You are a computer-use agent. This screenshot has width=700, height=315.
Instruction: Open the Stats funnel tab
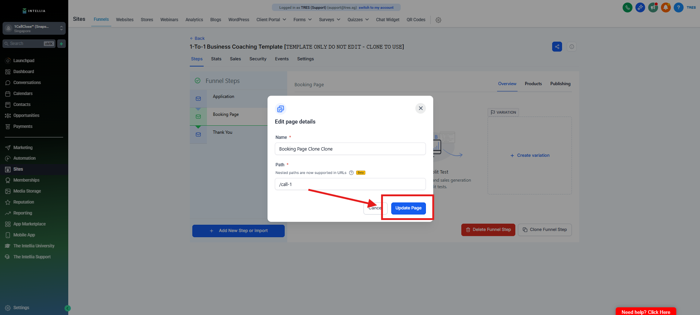(x=216, y=59)
